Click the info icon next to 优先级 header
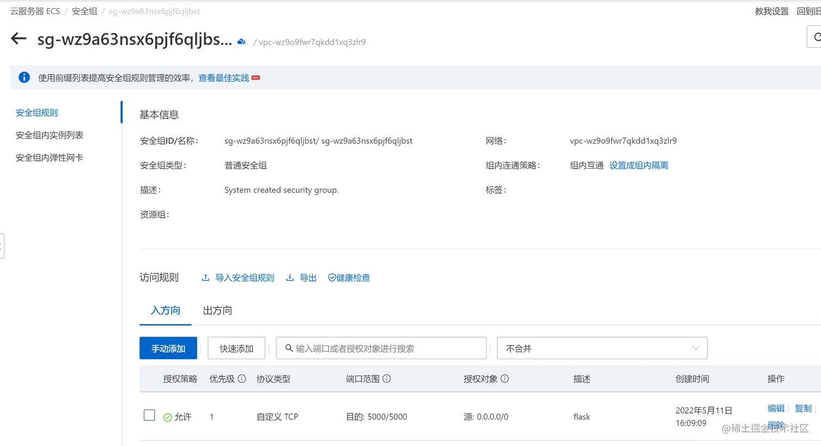Image resolution: width=821 pixels, height=446 pixels. tap(242, 379)
